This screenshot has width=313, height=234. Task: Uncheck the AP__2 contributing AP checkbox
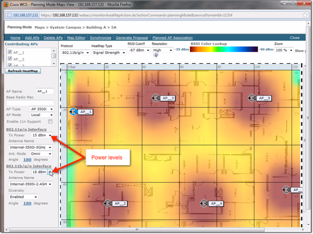click(10, 59)
